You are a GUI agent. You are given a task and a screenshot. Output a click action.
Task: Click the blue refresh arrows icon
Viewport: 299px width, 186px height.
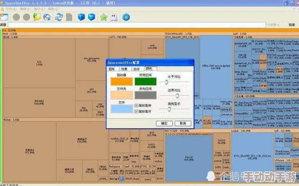[x=59, y=17]
